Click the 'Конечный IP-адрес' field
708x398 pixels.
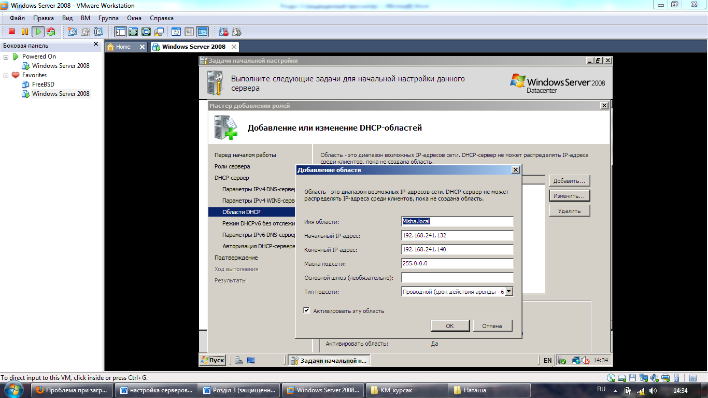click(457, 249)
